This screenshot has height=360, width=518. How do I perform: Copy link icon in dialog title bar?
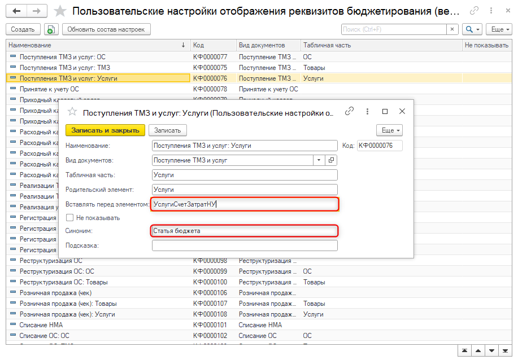pyautogui.click(x=349, y=111)
